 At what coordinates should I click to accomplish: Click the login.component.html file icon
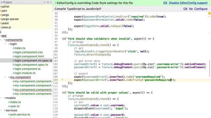[14, 56]
